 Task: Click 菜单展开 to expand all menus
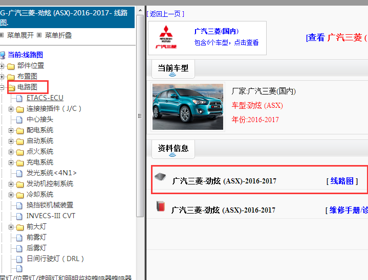[x=20, y=35]
